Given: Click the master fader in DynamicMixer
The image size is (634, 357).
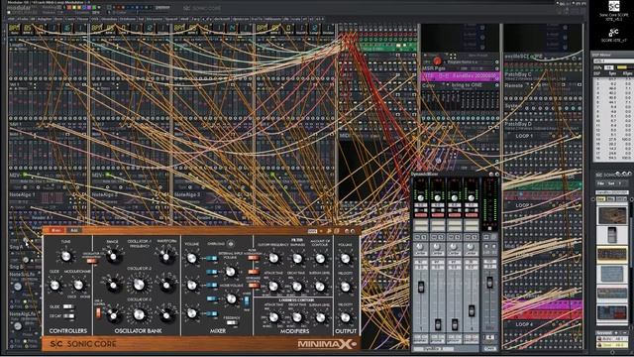Looking at the screenshot, I should point(489,282).
